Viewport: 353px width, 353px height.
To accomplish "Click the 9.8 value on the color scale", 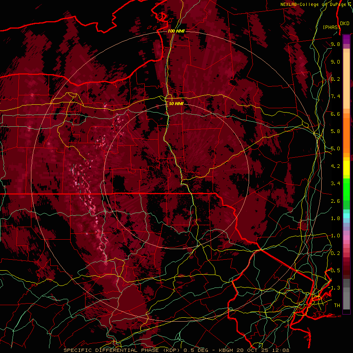I will [x=335, y=44].
